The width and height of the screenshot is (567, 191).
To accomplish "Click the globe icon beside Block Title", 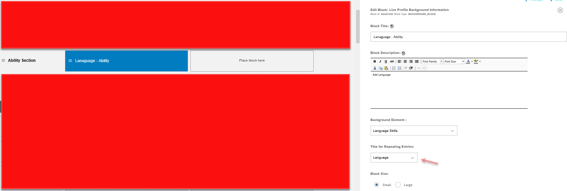I will click(392, 26).
